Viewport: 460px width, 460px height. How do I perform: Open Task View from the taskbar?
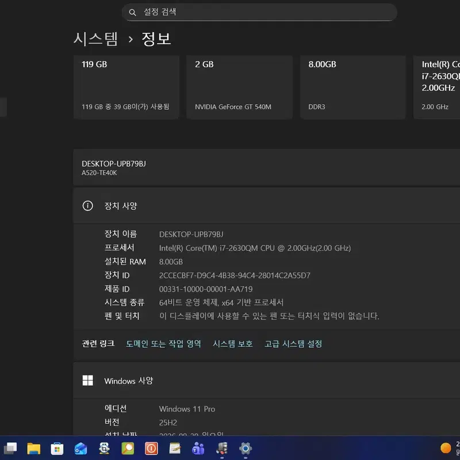pyautogui.click(x=10, y=448)
